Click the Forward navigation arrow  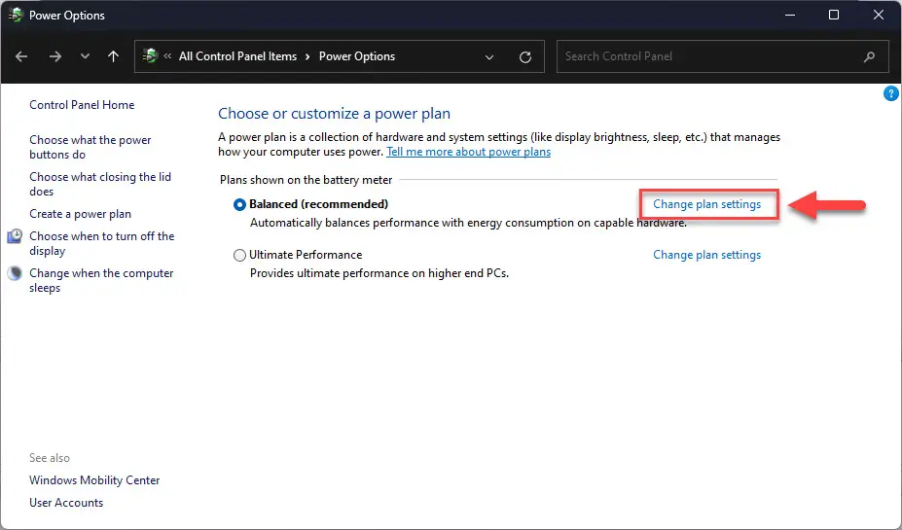coord(55,56)
